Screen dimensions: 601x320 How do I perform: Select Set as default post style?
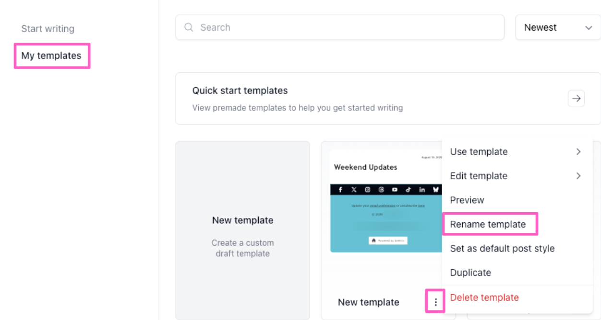click(502, 249)
